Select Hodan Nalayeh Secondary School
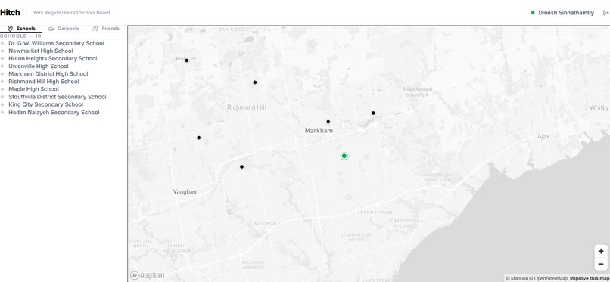The image size is (610, 282). pos(54,112)
